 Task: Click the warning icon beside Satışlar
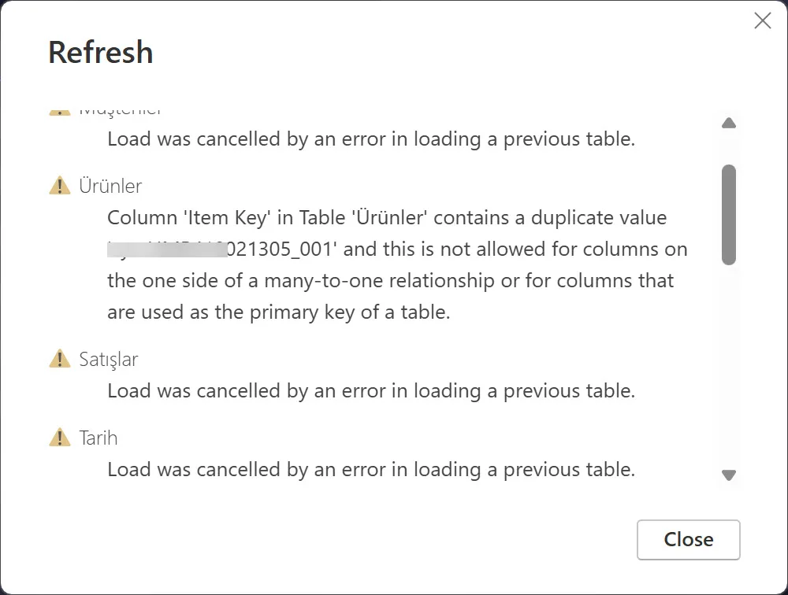click(x=60, y=359)
